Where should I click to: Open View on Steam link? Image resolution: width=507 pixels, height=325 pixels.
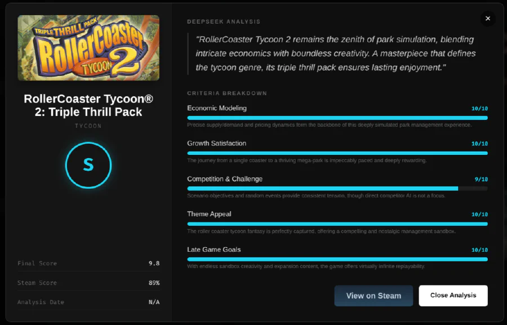pos(373,295)
